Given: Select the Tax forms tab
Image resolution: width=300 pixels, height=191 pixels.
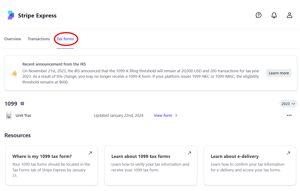Looking at the screenshot, I should tap(65, 39).
